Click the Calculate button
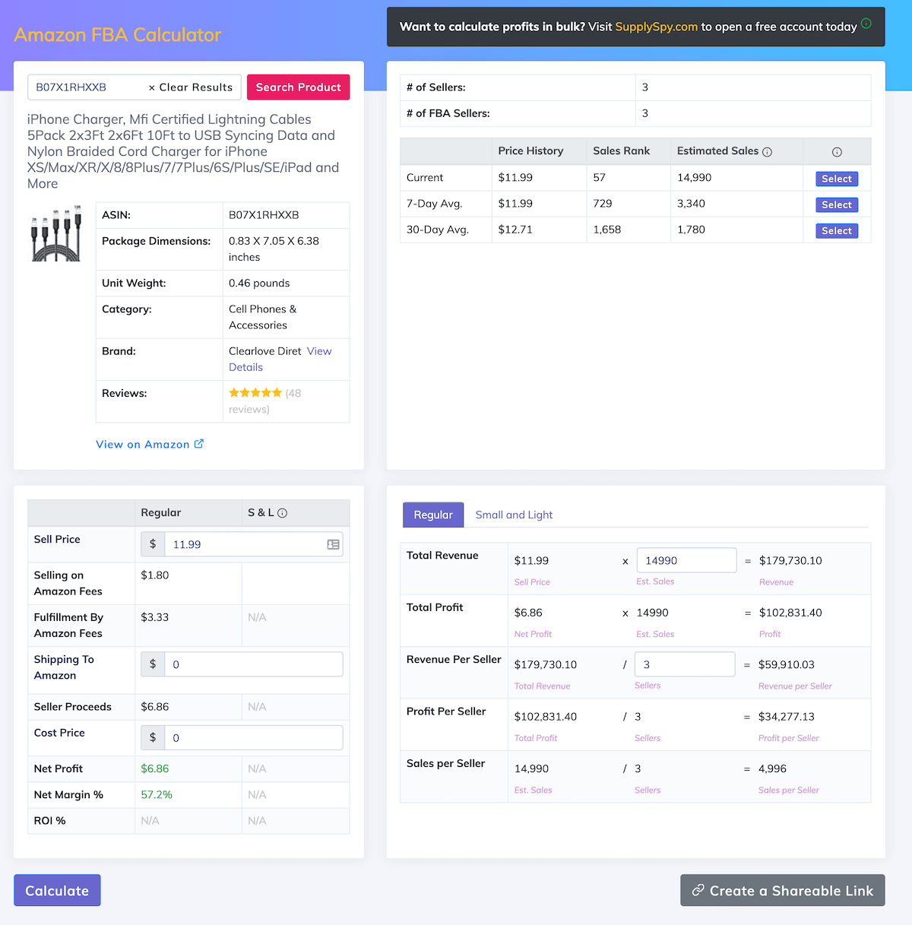This screenshot has height=925, width=912. pyautogui.click(x=57, y=890)
